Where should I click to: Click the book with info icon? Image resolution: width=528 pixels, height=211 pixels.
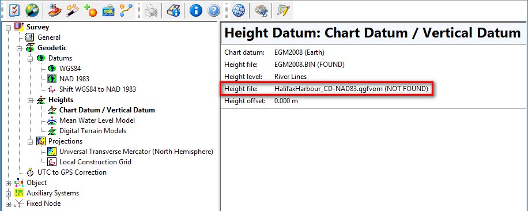[x=174, y=10]
